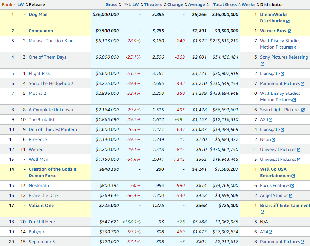Image resolution: width=310 pixels, height=246 pixels.
Task: Open external link icon below Briarcliff Entertainment
Action: (262, 212)
